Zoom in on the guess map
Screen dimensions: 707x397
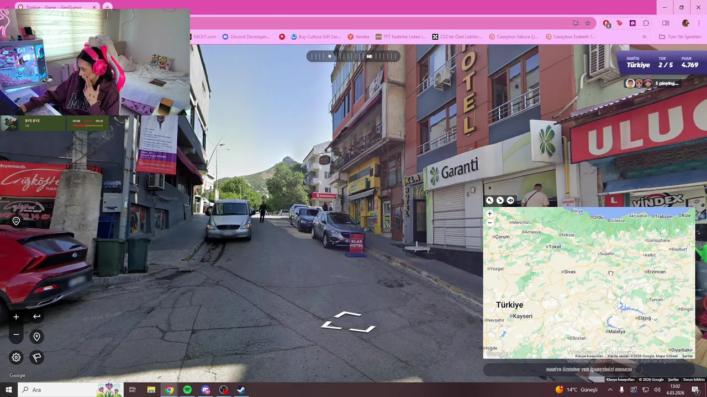[x=489, y=213]
